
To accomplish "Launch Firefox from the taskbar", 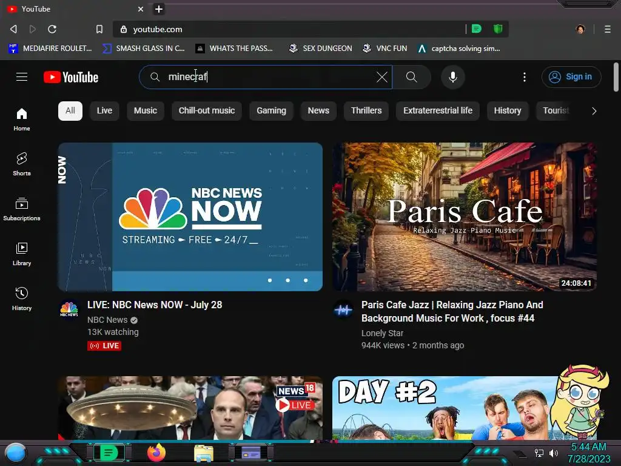I will [x=156, y=453].
